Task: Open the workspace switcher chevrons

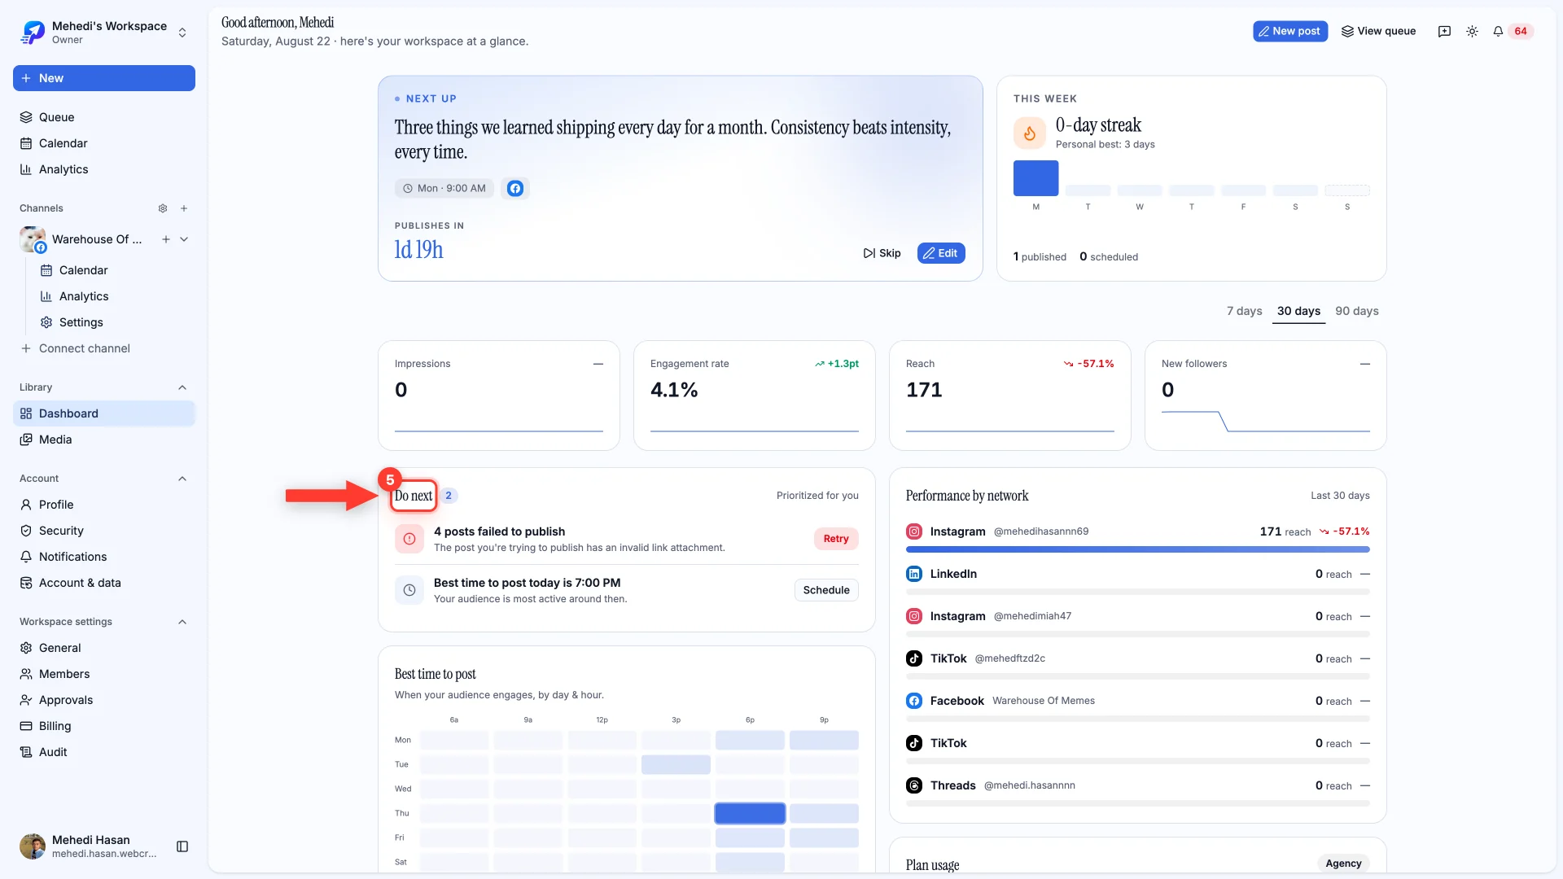Action: 182,33
